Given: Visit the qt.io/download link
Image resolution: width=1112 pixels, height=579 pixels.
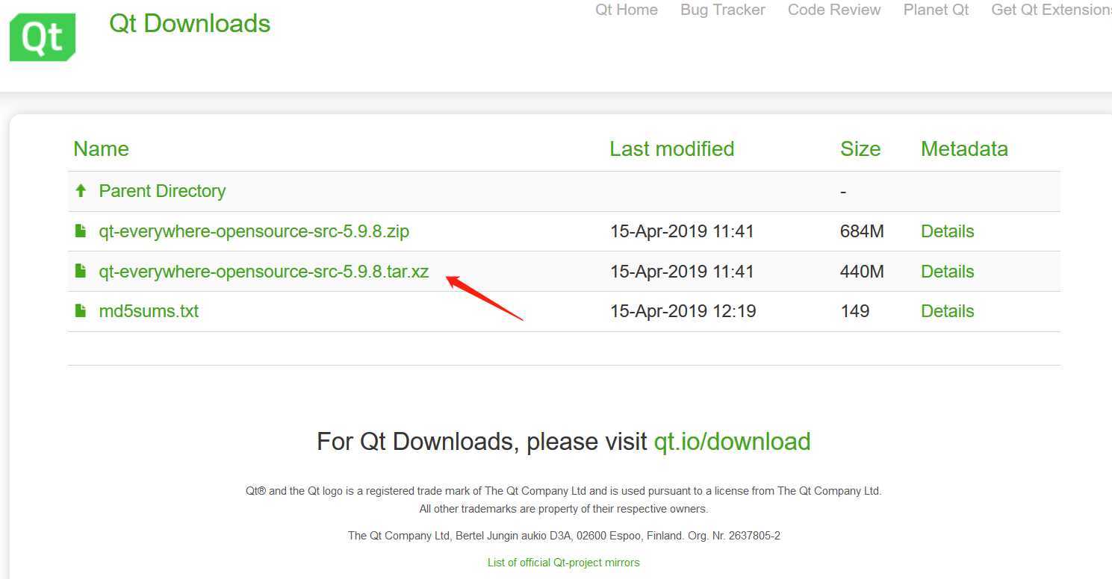Looking at the screenshot, I should click(732, 442).
